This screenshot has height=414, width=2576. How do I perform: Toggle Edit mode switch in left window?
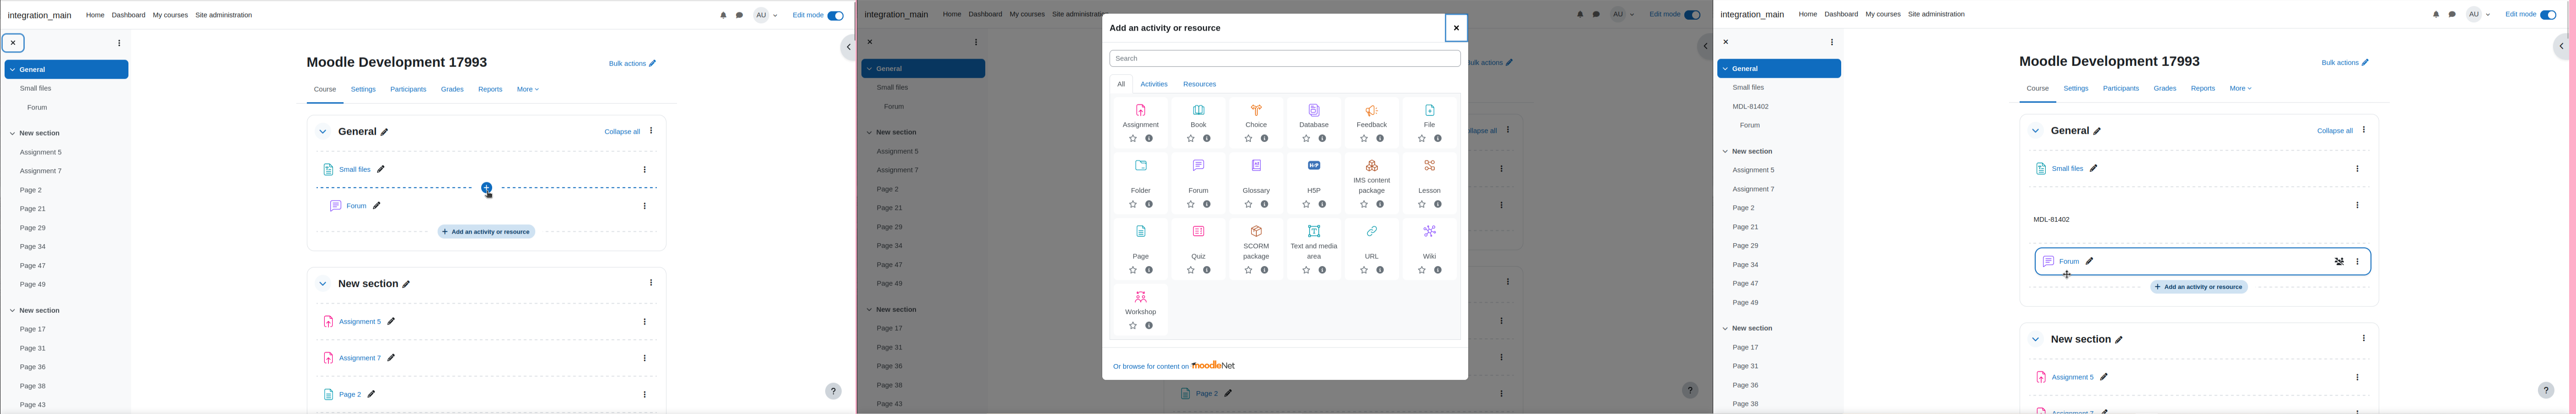(835, 16)
